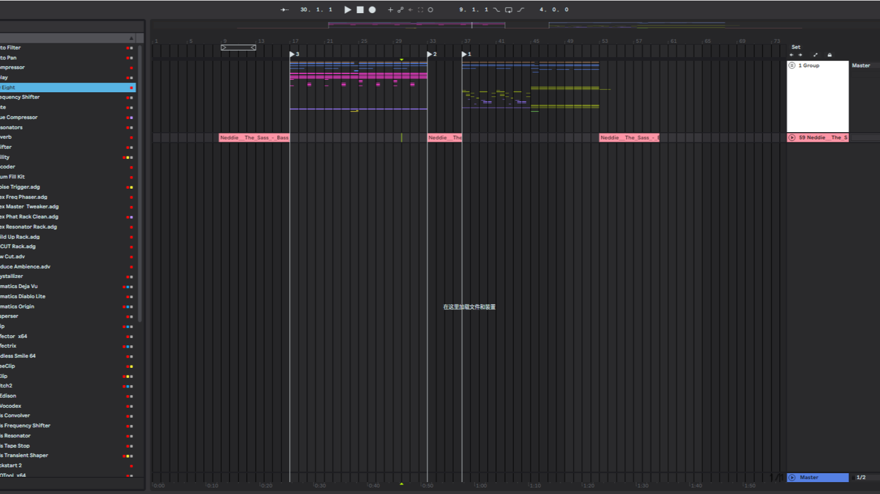Click the plus icon in the transport bar
880x494 pixels.
[x=391, y=10]
